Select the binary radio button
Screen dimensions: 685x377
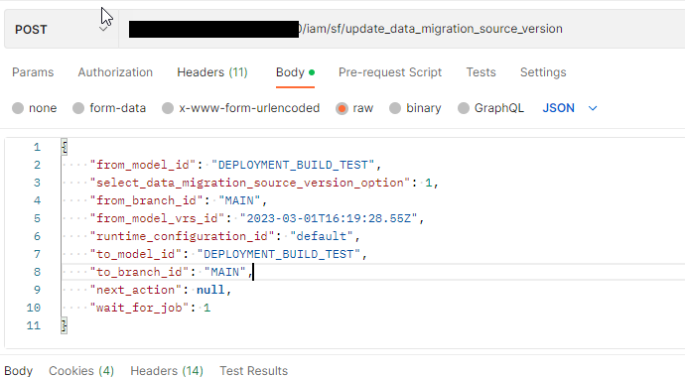[x=395, y=108]
